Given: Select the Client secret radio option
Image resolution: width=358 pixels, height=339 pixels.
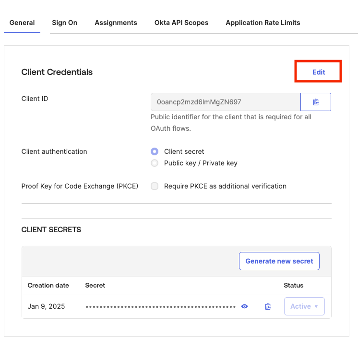Looking at the screenshot, I should (155, 151).
